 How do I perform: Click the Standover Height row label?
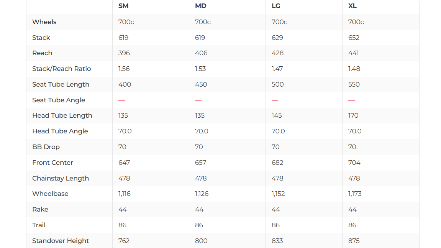(61, 241)
